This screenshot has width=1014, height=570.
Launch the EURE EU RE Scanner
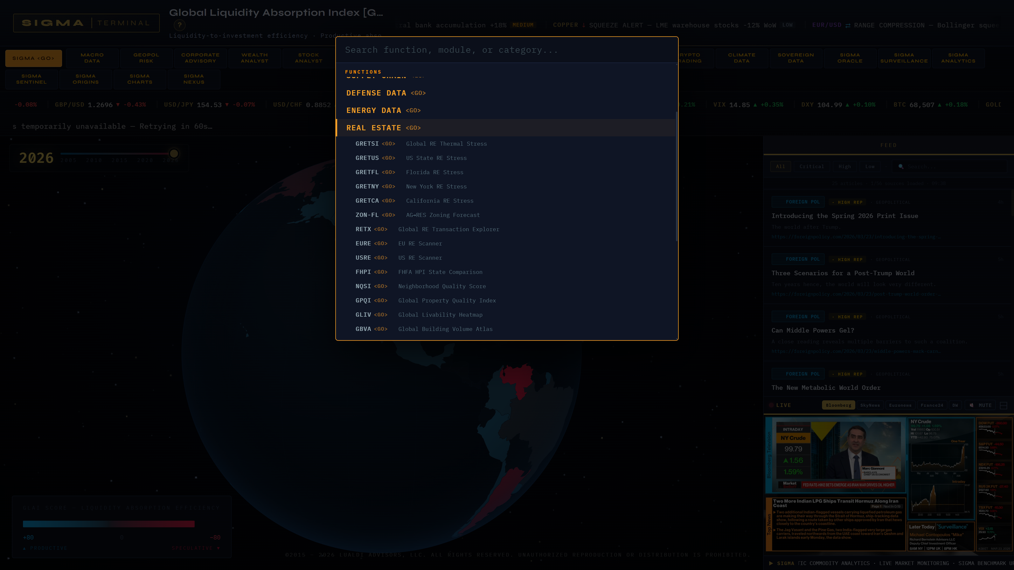tap(506, 244)
